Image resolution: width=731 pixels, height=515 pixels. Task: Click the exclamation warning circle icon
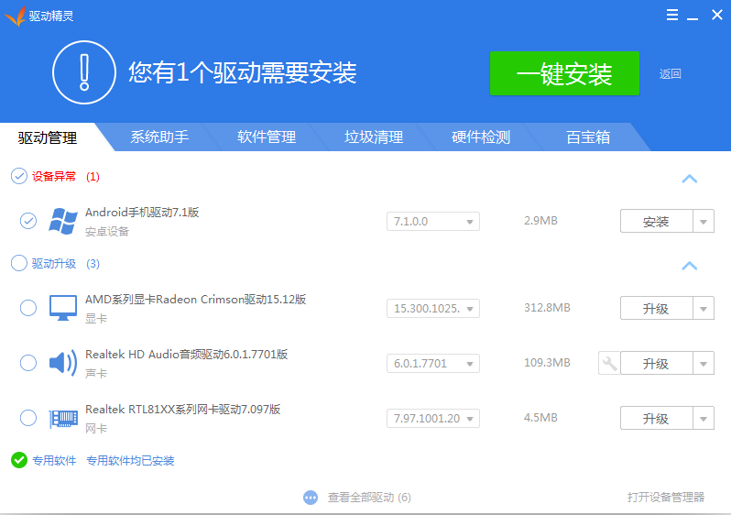click(84, 72)
